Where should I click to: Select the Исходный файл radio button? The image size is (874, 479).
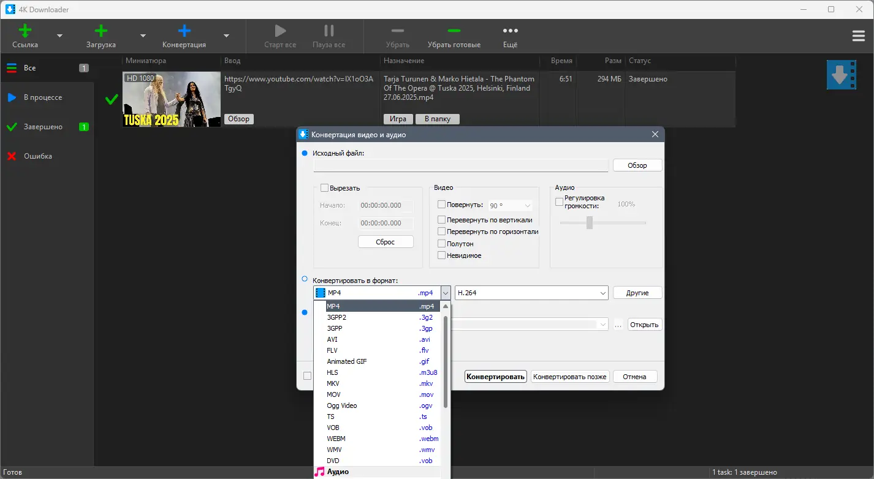pos(305,153)
